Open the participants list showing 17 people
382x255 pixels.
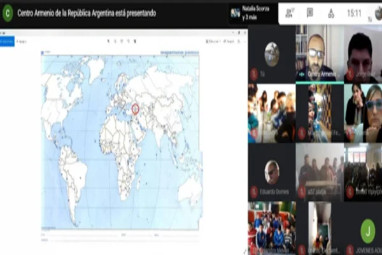290,13
